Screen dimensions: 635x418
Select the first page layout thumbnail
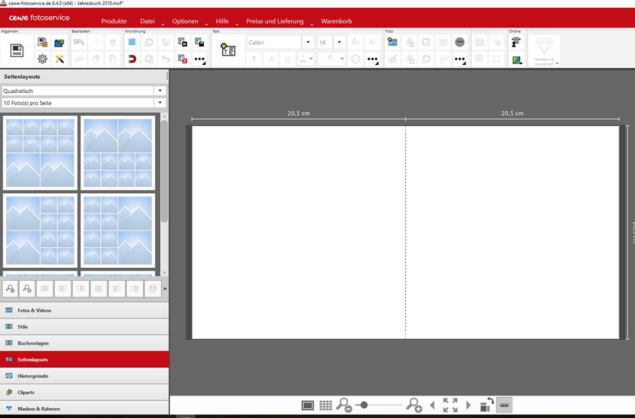point(40,154)
